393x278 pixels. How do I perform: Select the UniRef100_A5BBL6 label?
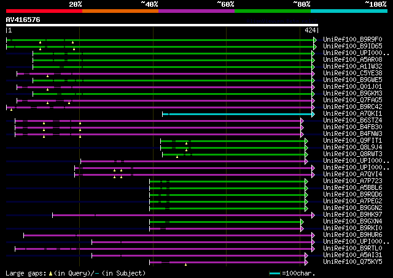pos(352,188)
